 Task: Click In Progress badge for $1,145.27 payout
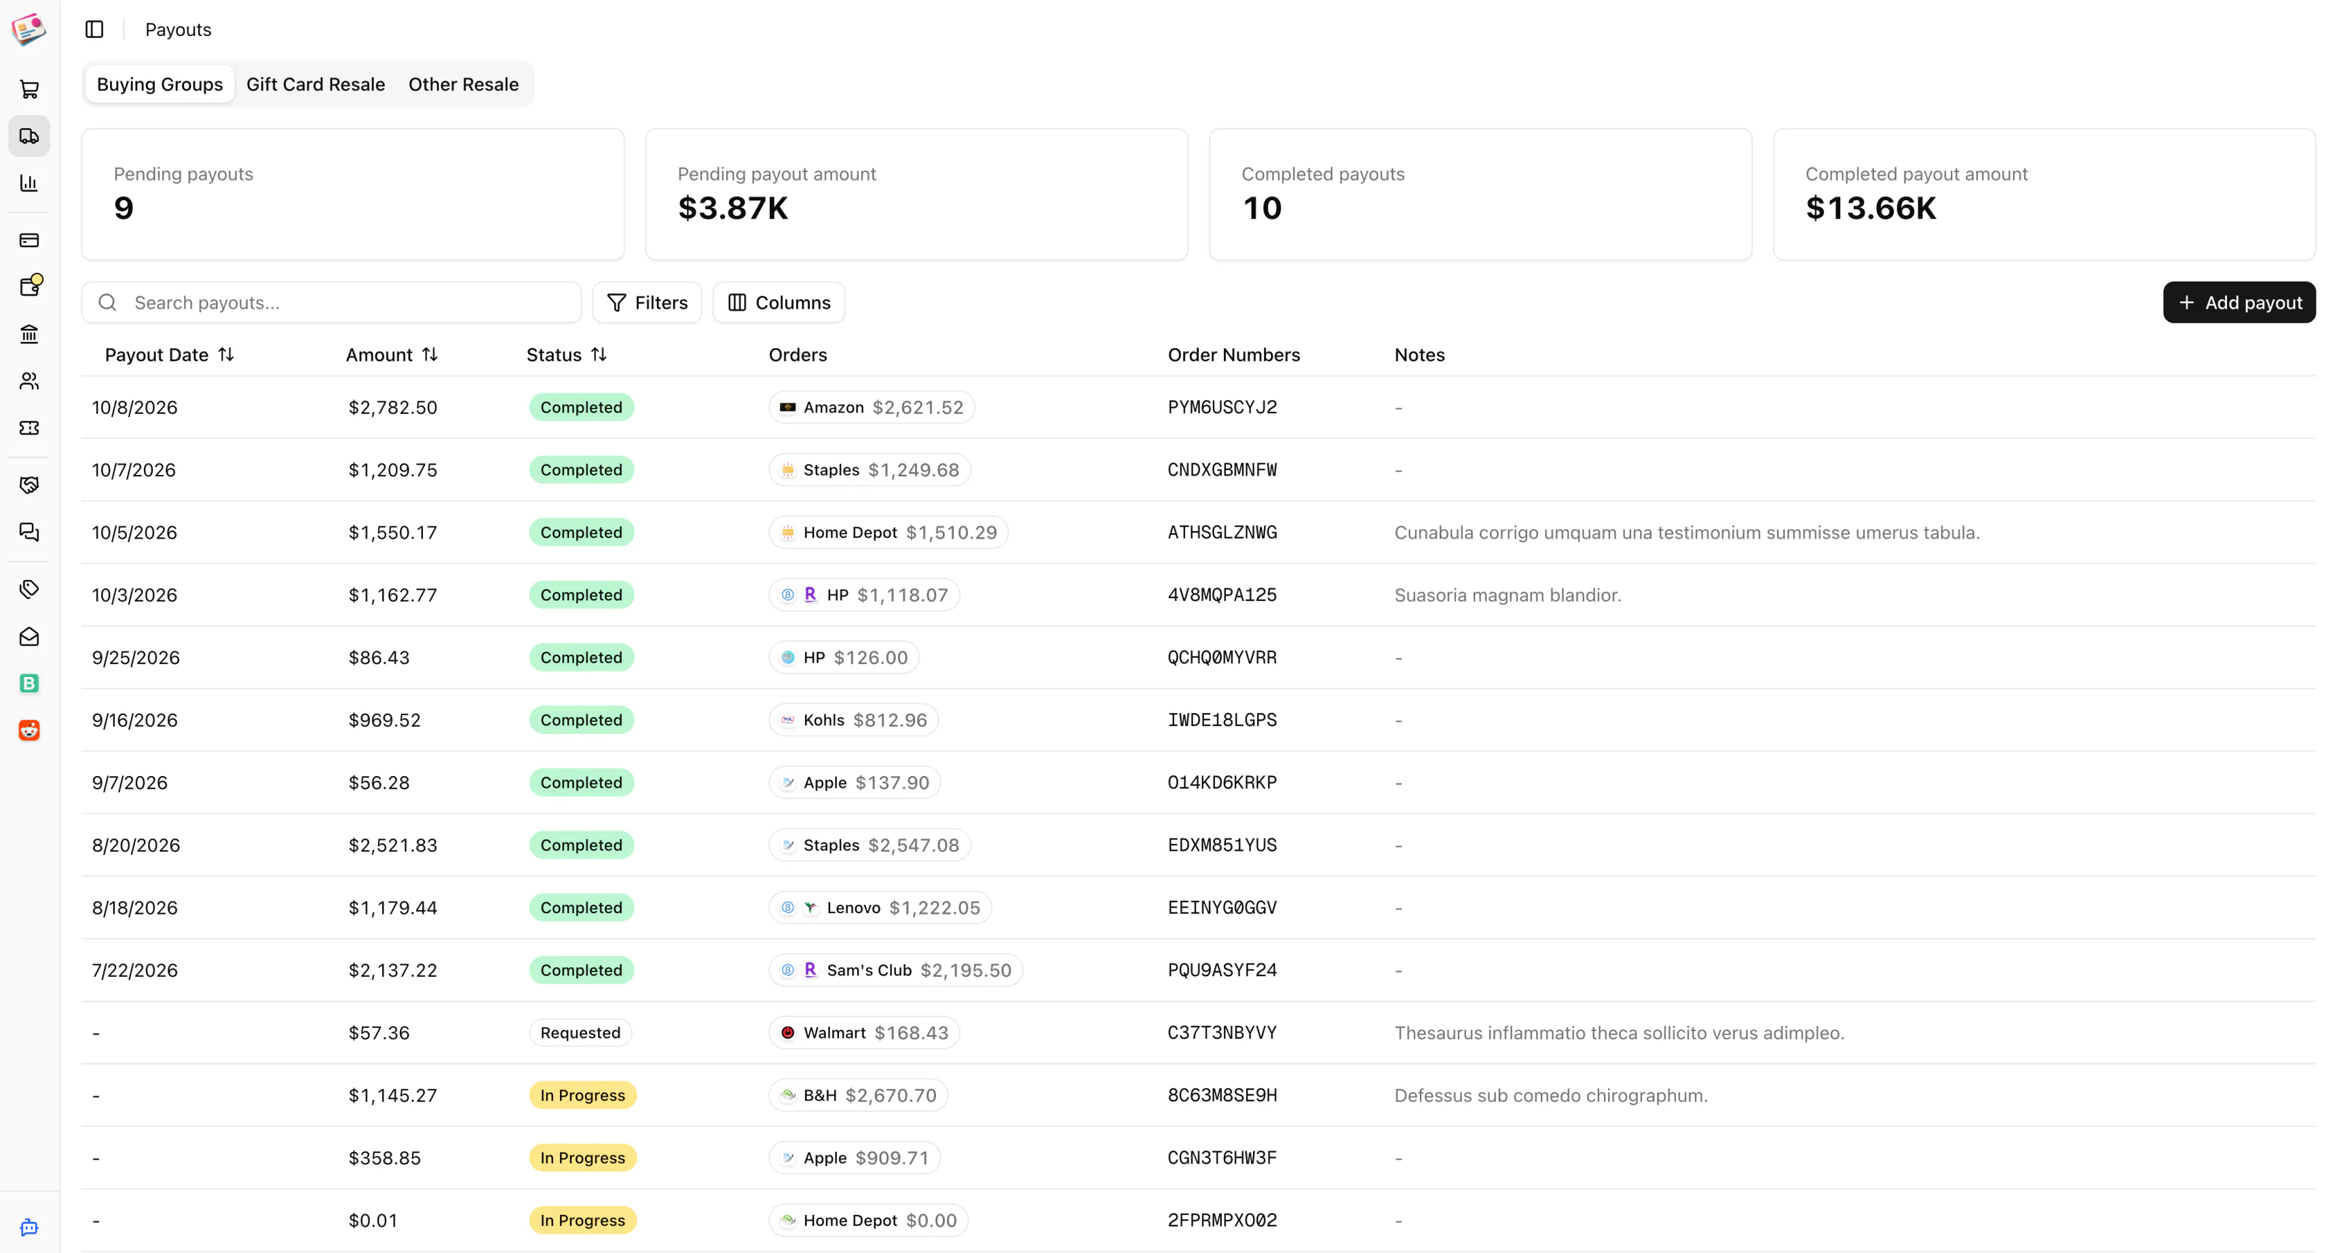coord(583,1096)
